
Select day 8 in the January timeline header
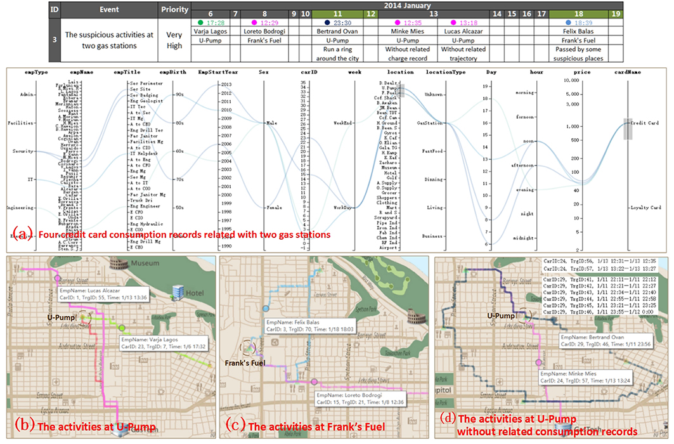pos(264,14)
